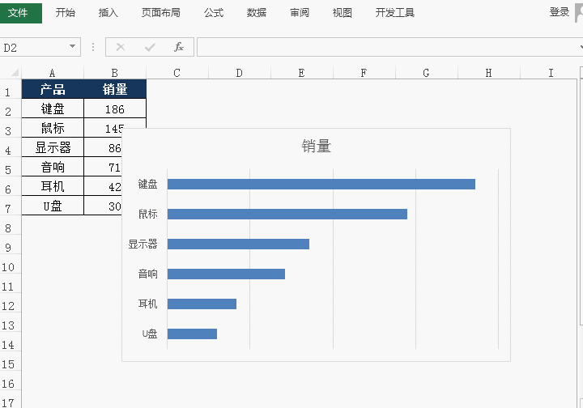
Task: Click the 产品 header cell
Action: [53, 89]
